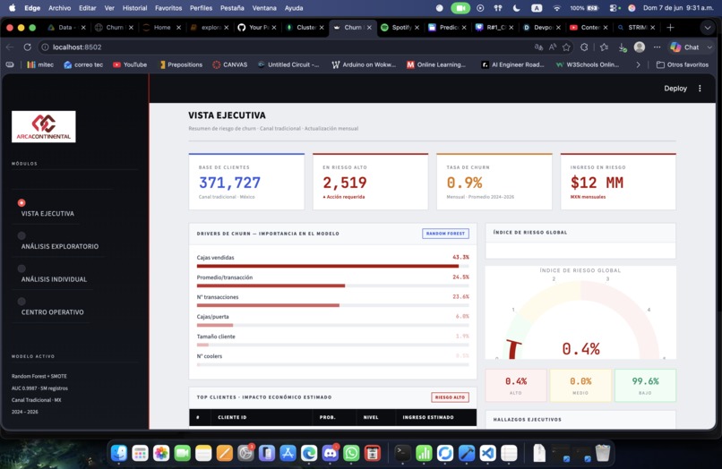The height and width of the screenshot is (469, 722).
Task: Click the Cajas vendidas importance bar
Action: 332,266
